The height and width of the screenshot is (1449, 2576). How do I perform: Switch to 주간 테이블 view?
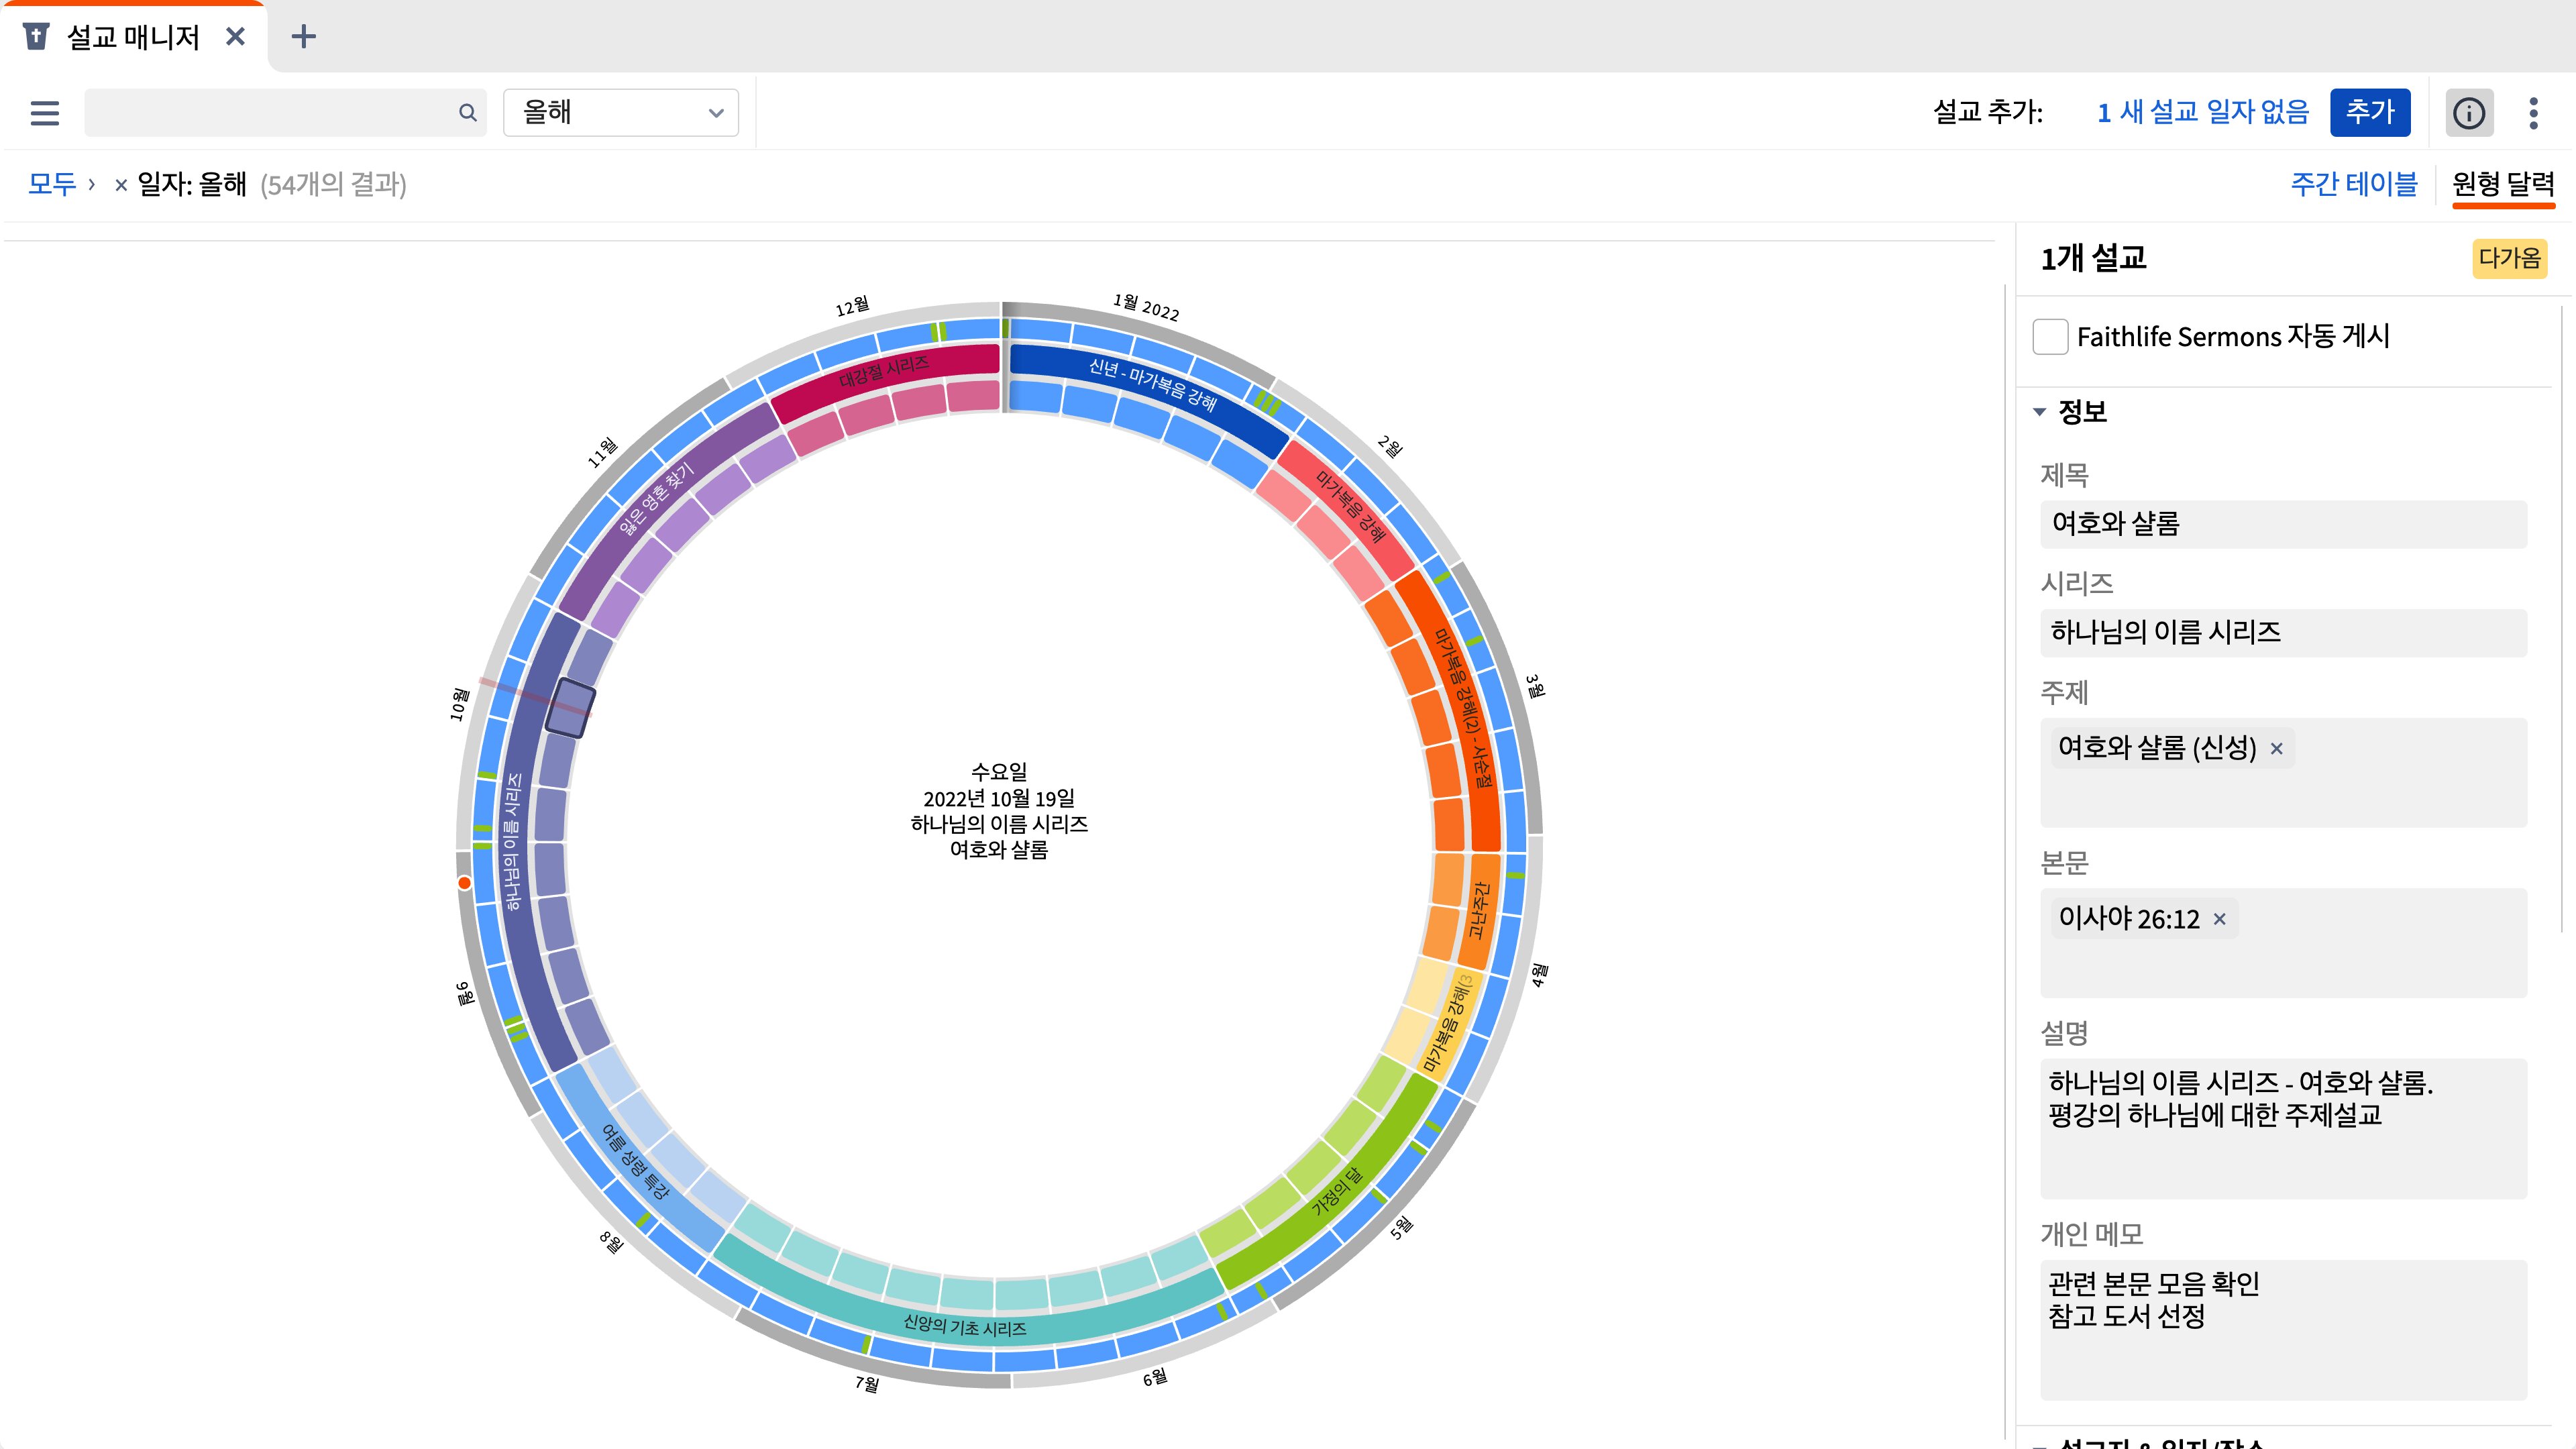(2353, 184)
